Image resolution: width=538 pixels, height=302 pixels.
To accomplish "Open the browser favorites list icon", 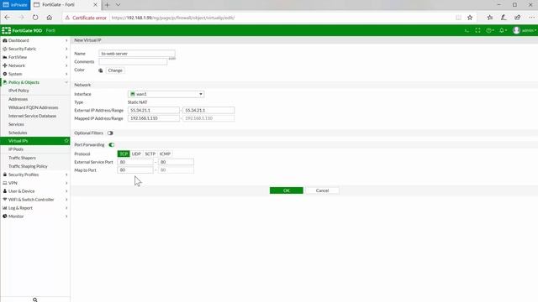I will point(489,18).
